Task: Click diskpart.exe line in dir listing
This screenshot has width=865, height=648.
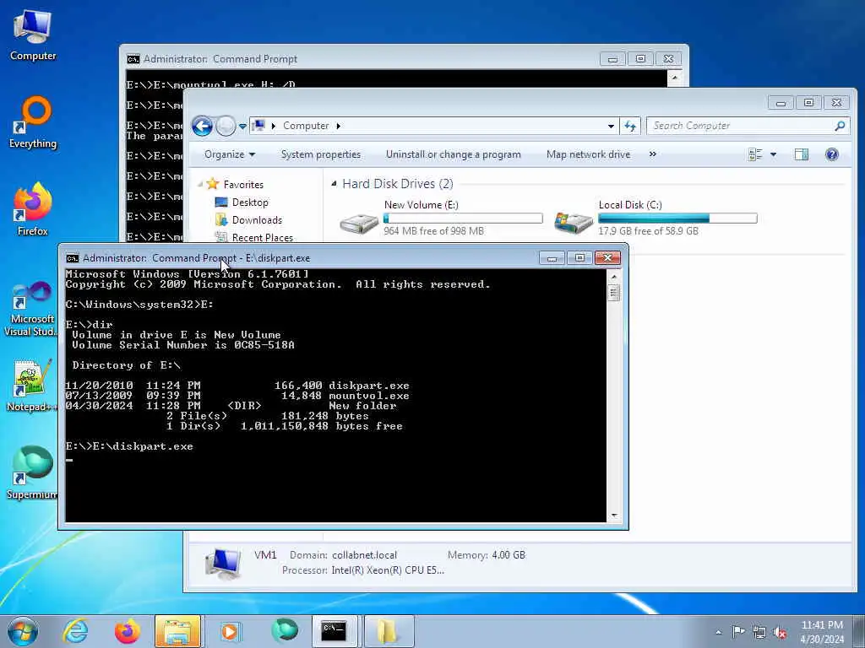Action: 237,386
